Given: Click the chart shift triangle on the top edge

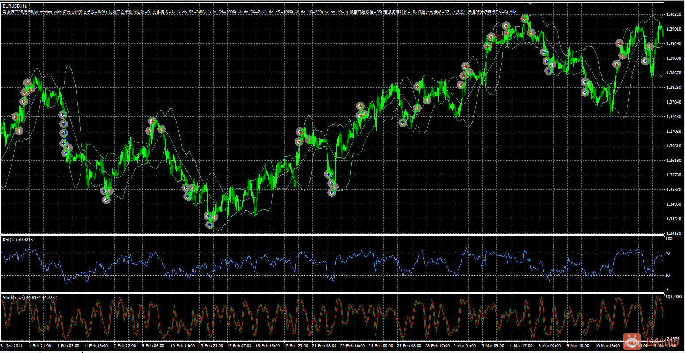Looking at the screenshot, I should tap(531, 3).
